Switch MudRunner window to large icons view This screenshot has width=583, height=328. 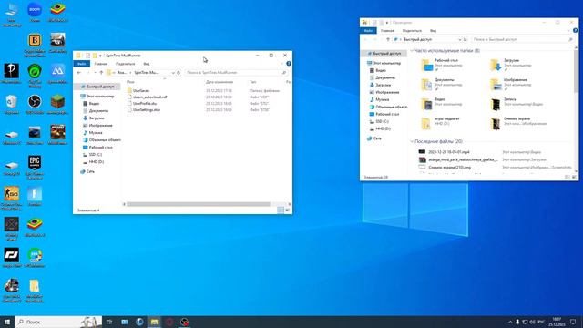pos(288,210)
